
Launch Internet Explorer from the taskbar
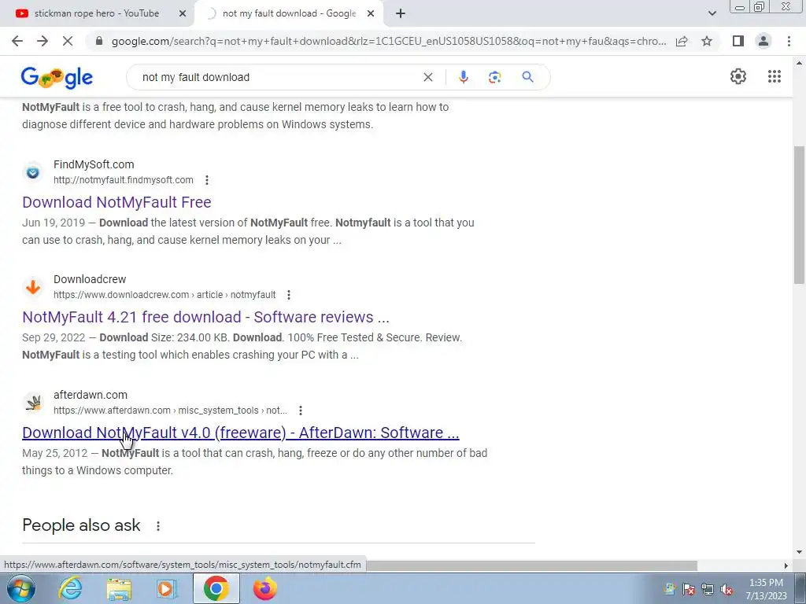[70, 588]
